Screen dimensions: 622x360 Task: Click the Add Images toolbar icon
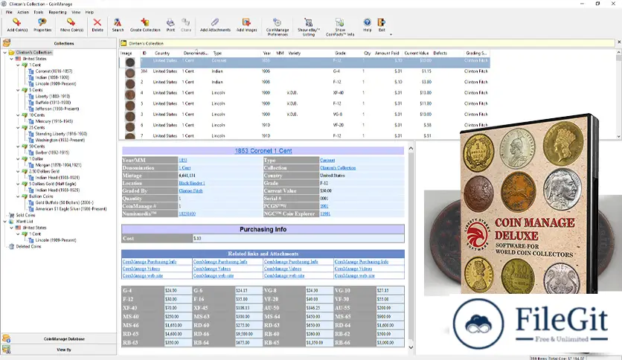click(246, 22)
